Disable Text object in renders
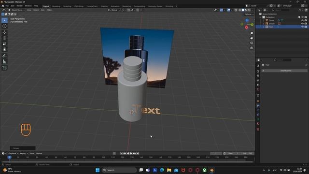 pyautogui.click(x=306, y=27)
